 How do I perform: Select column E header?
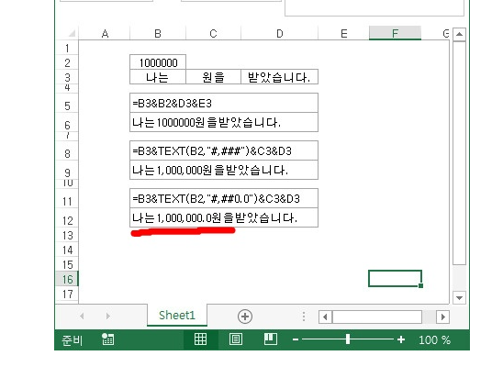(x=344, y=33)
